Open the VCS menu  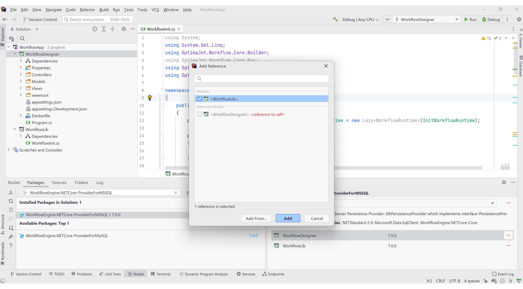click(155, 10)
